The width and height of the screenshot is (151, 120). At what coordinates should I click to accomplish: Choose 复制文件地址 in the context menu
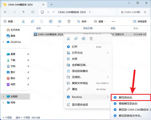(88, 83)
